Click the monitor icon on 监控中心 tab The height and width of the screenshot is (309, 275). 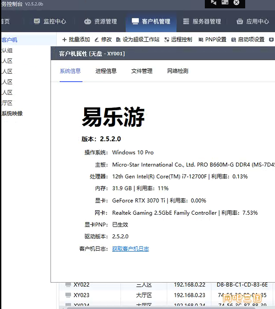click(37, 22)
